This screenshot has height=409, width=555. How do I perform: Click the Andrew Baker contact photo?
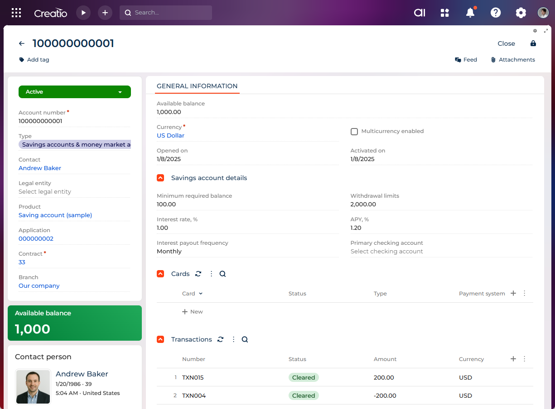tap(33, 387)
